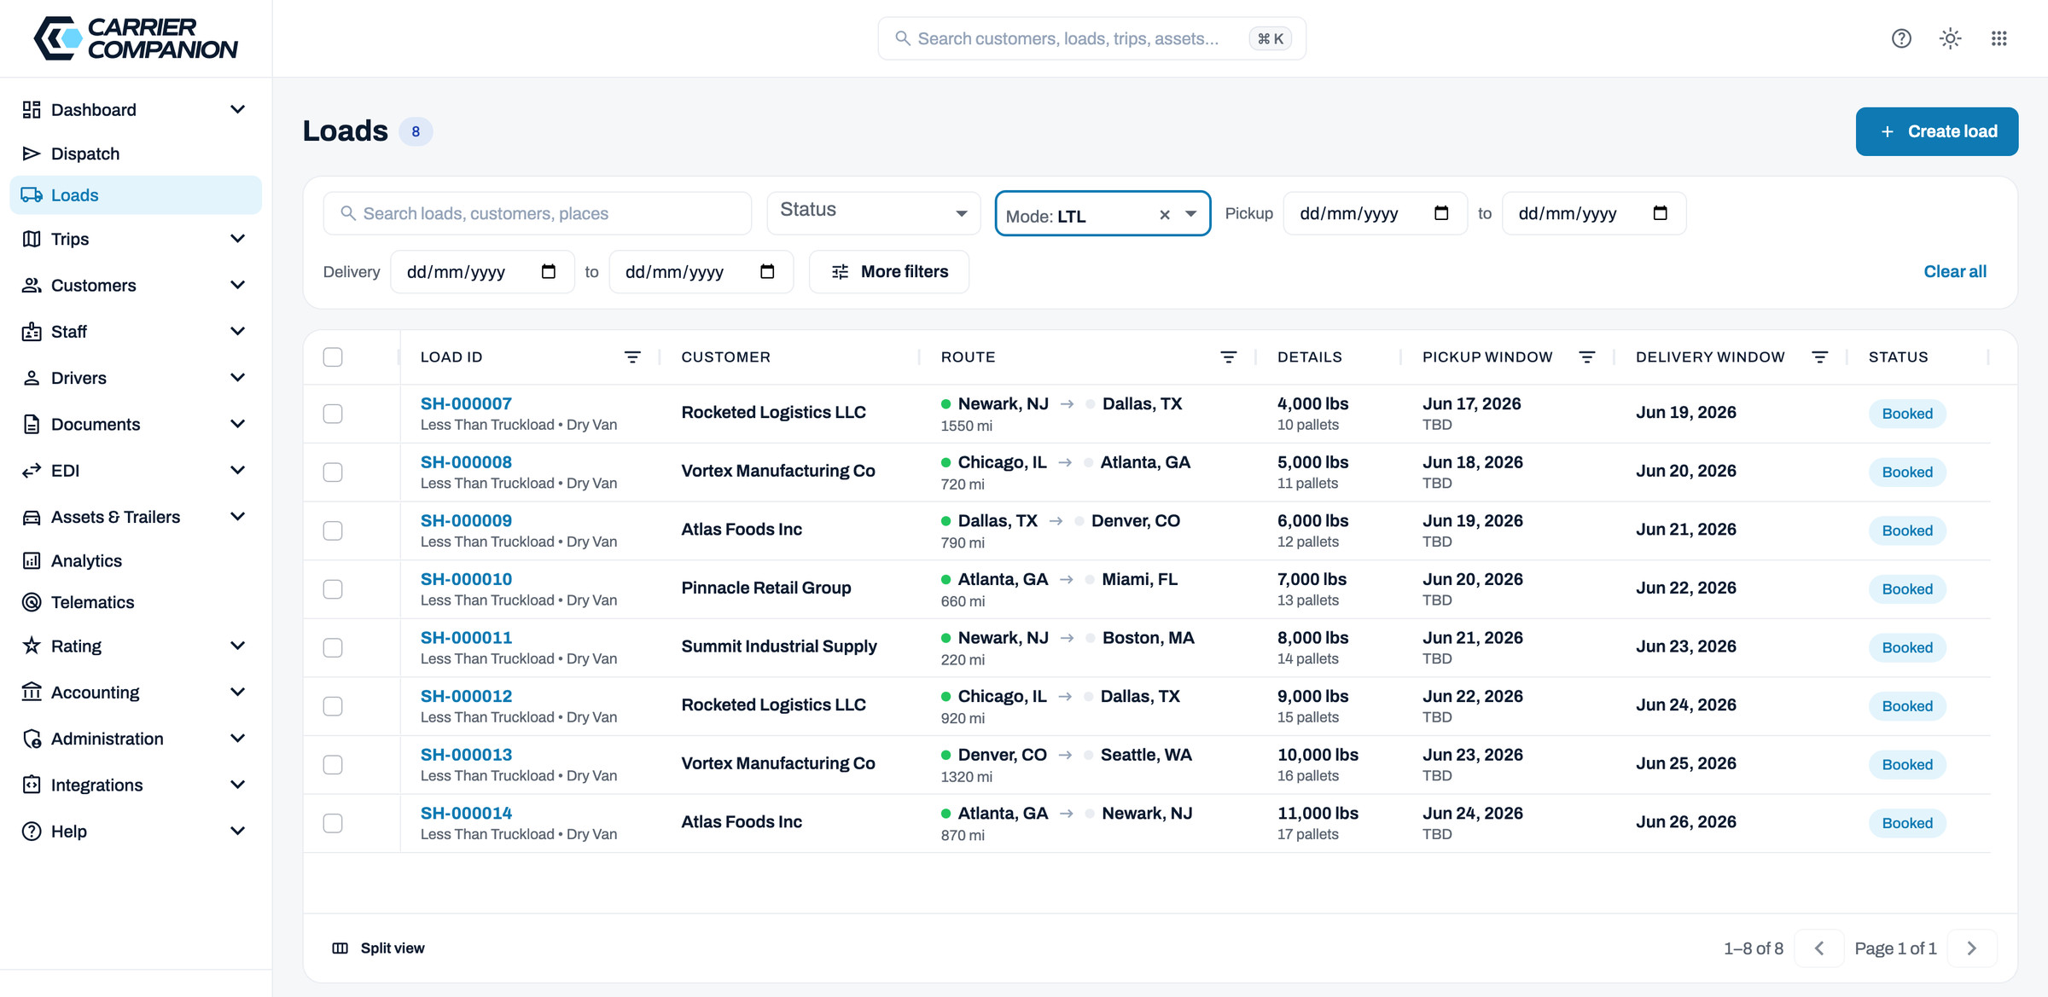Click the Customer column header
The height and width of the screenshot is (997, 2048).
(x=725, y=357)
